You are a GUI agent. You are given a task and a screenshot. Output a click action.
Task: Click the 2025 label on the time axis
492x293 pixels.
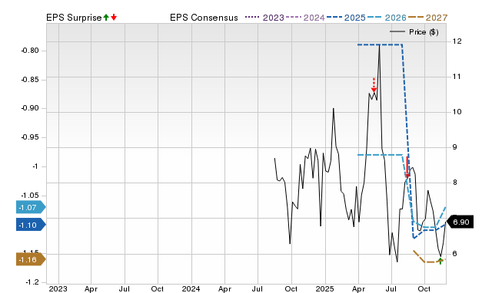324,288
